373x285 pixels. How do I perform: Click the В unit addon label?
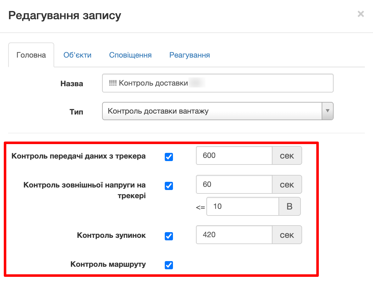pos(290,206)
